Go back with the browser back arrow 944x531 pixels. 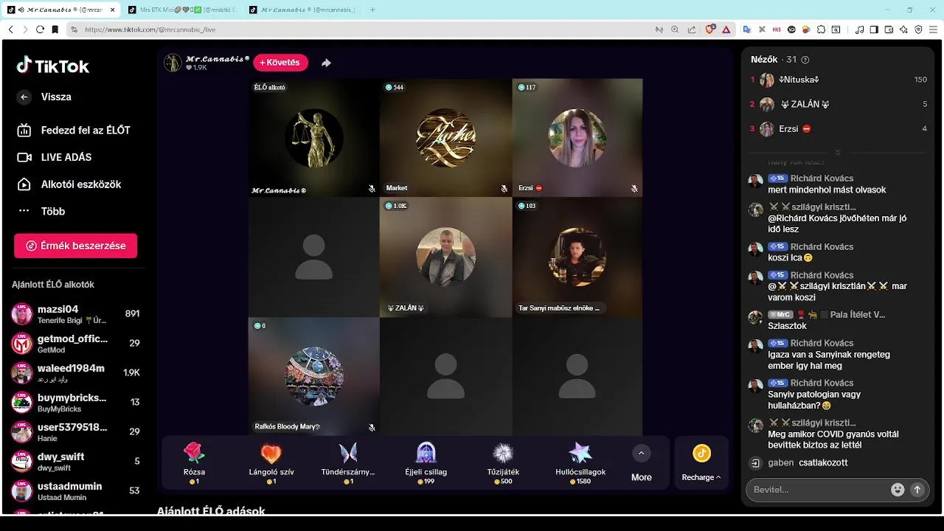[x=11, y=29]
